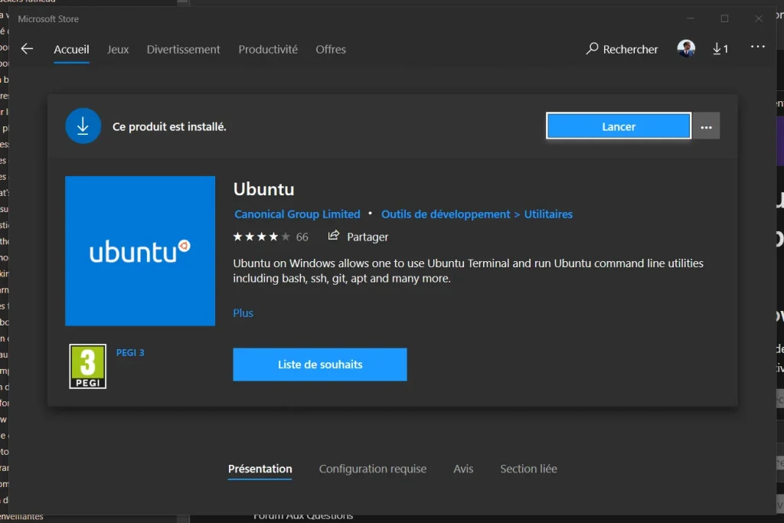
Task: Open the user profile avatar
Action: click(x=686, y=48)
